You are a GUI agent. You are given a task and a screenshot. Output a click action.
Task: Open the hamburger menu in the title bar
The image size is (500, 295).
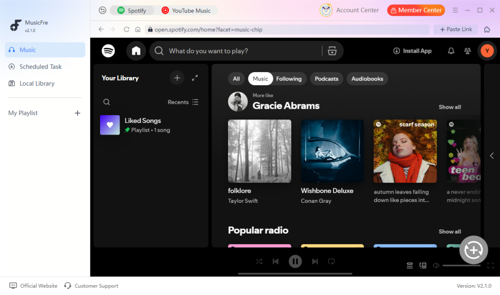[x=455, y=10]
